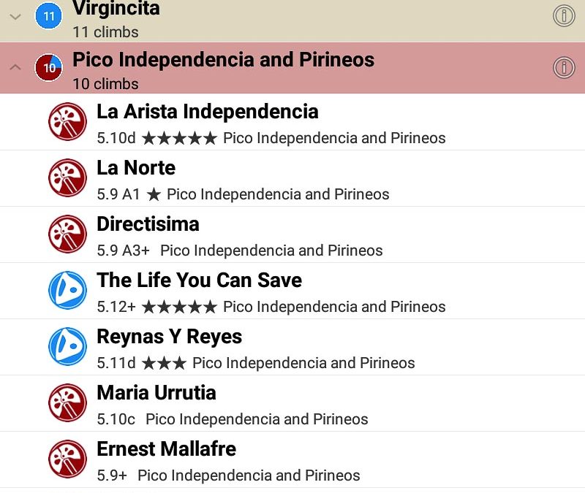Expand the Virgincita section chevron
The image size is (585, 493).
(15, 16)
